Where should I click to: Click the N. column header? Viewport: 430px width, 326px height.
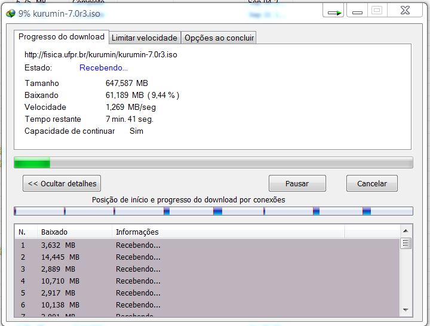[26, 232]
